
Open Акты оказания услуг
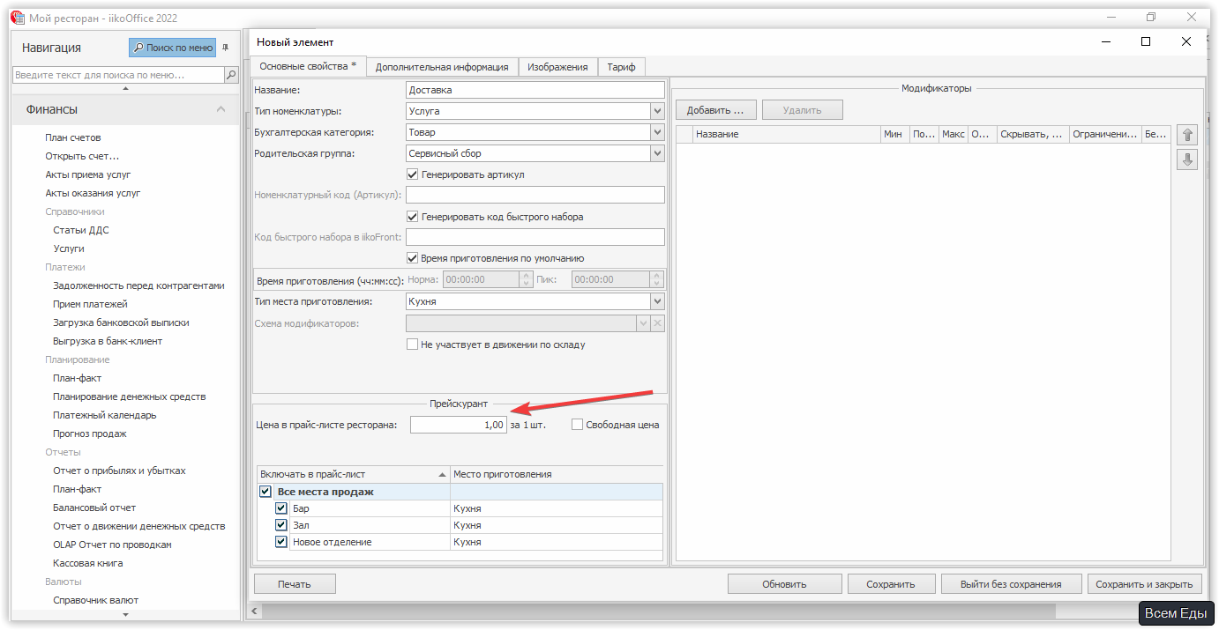click(93, 193)
